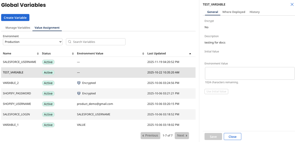This screenshot has height=142, width=295.
Task: Click the timestamp 2025-10-06 03:18:02 PM
Action: pos(163,125)
